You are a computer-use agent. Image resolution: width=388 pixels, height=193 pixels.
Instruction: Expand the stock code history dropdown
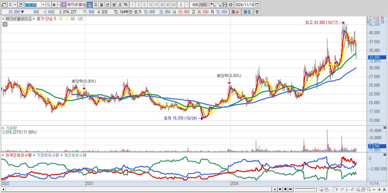[x=43, y=5]
